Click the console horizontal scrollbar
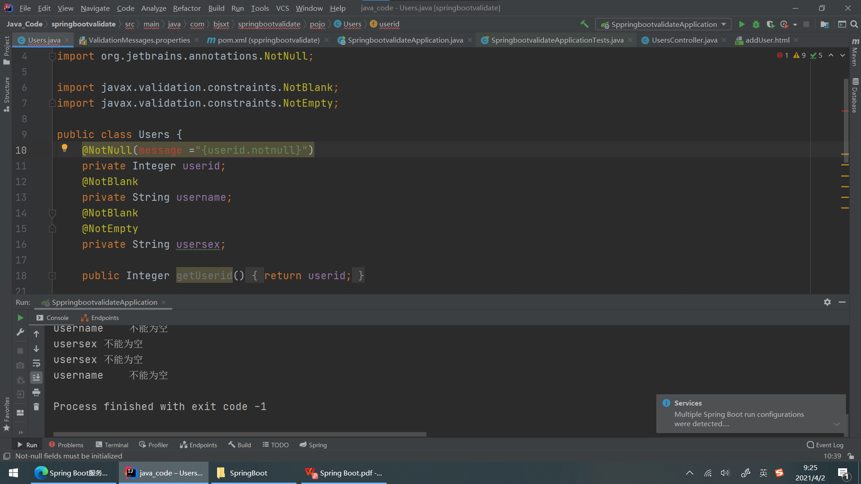 coord(240,434)
